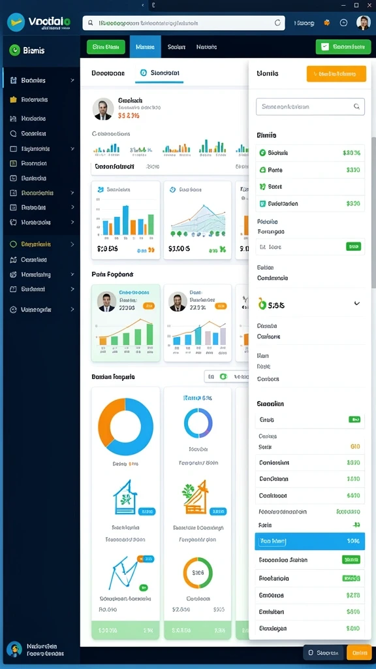Click the yellow folder icon in the sidebar
The image size is (376, 669).
point(13,99)
